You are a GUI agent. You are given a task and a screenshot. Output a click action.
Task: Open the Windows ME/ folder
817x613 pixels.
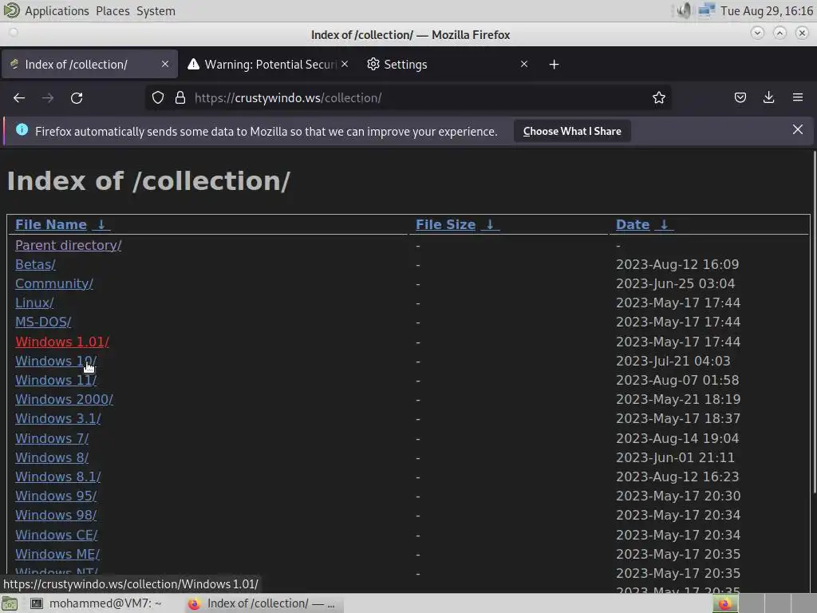(x=57, y=555)
